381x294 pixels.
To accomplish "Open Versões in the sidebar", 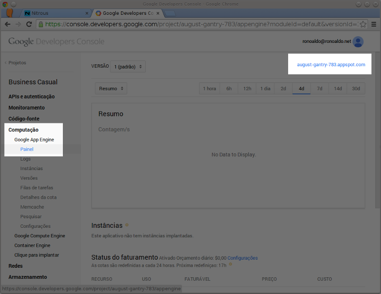I will [29, 178].
